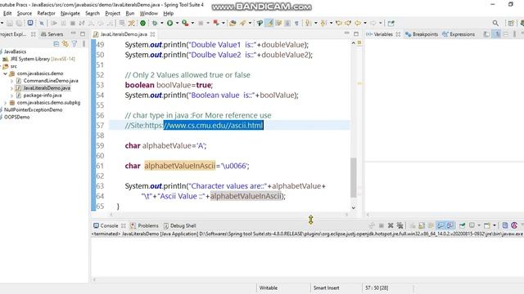Open the Back history dropdown arrow
Screen dimensions: 524x294
(x=365, y=23)
